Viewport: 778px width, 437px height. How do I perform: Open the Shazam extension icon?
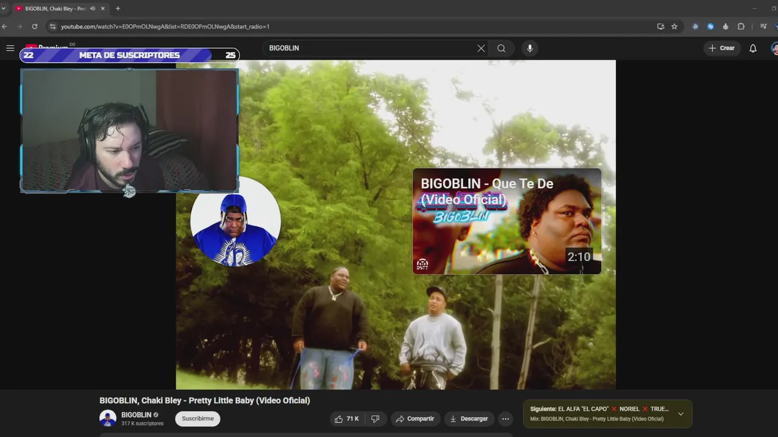pyautogui.click(x=711, y=27)
